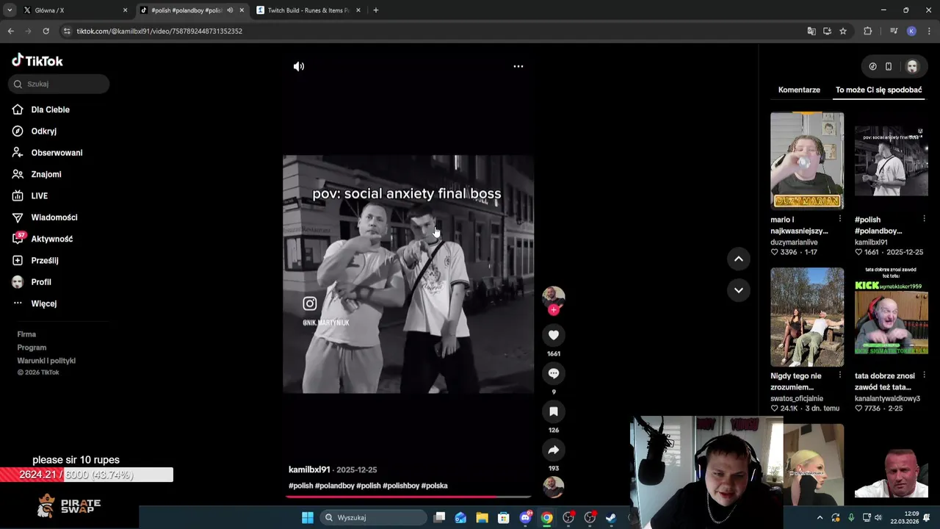Open options for tata dobrze znosi video
The height and width of the screenshot is (529, 940).
coord(924,375)
